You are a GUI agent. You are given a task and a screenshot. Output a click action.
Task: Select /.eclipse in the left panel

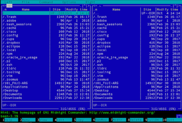tap(46, 46)
